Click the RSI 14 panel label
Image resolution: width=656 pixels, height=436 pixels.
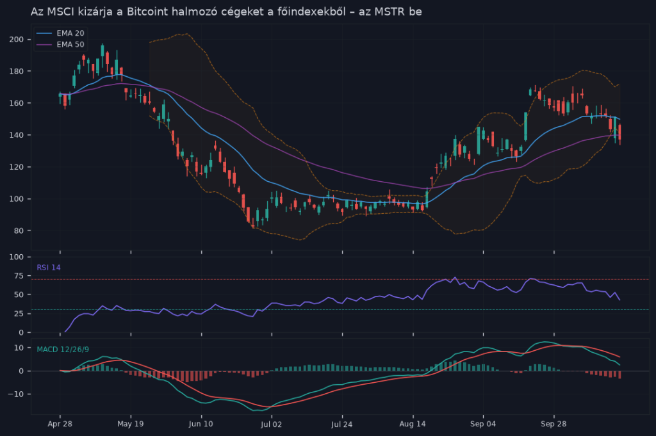tap(49, 268)
